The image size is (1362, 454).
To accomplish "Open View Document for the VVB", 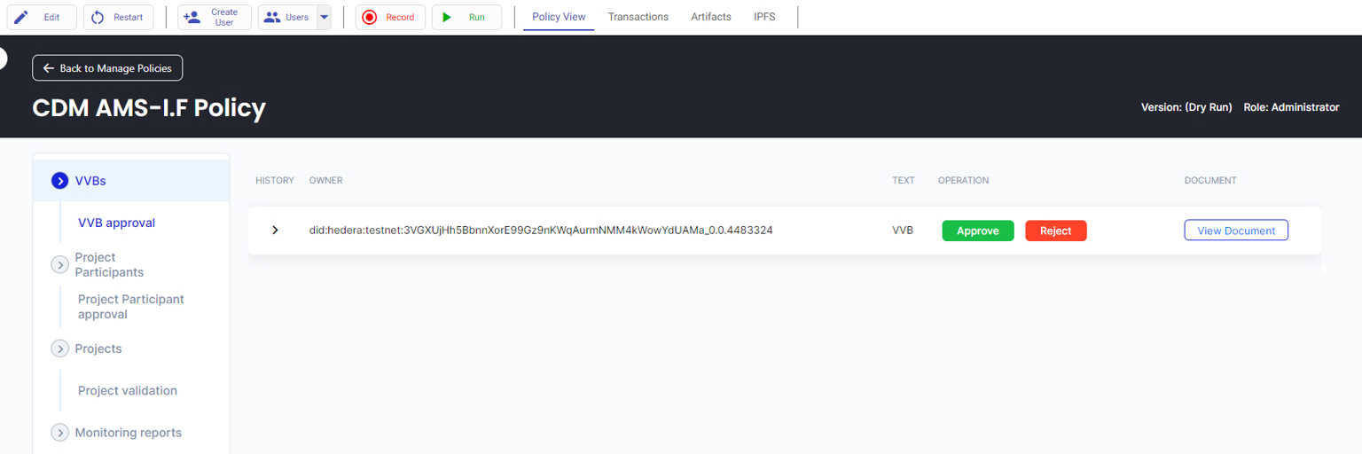I will point(1235,231).
